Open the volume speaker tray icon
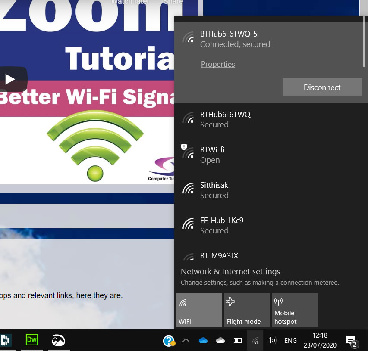The width and height of the screenshot is (368, 351). 272,340
